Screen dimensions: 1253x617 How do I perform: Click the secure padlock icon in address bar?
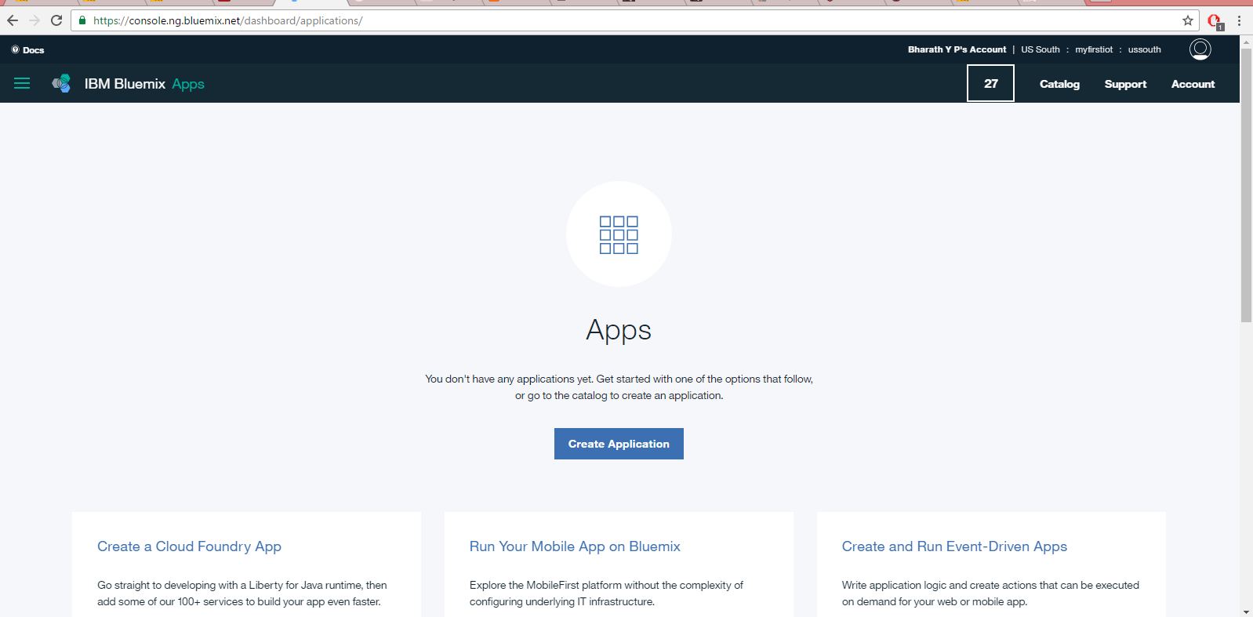pos(82,20)
